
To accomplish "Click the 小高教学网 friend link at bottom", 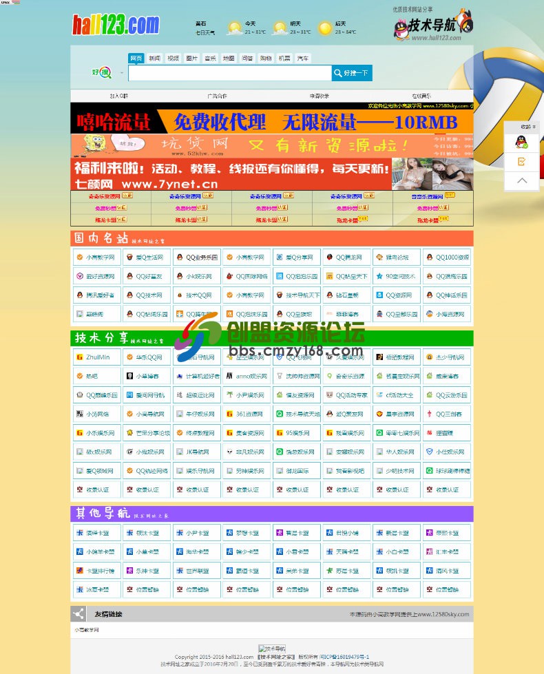I will tap(87, 630).
